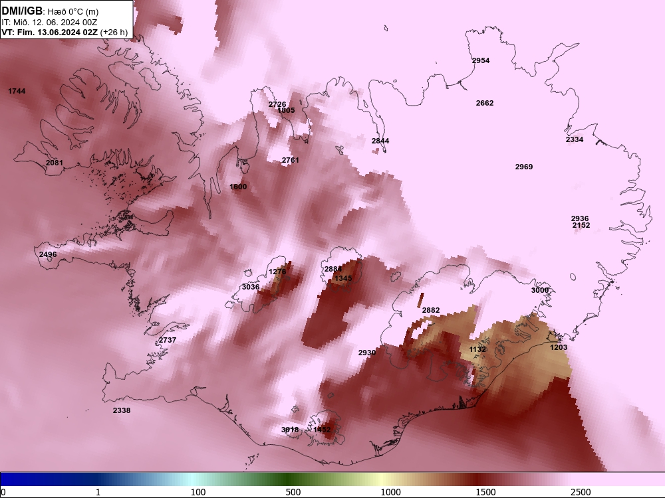Click the 2969 height value
Image resolution: width=665 pixels, height=498 pixels.
(x=524, y=167)
